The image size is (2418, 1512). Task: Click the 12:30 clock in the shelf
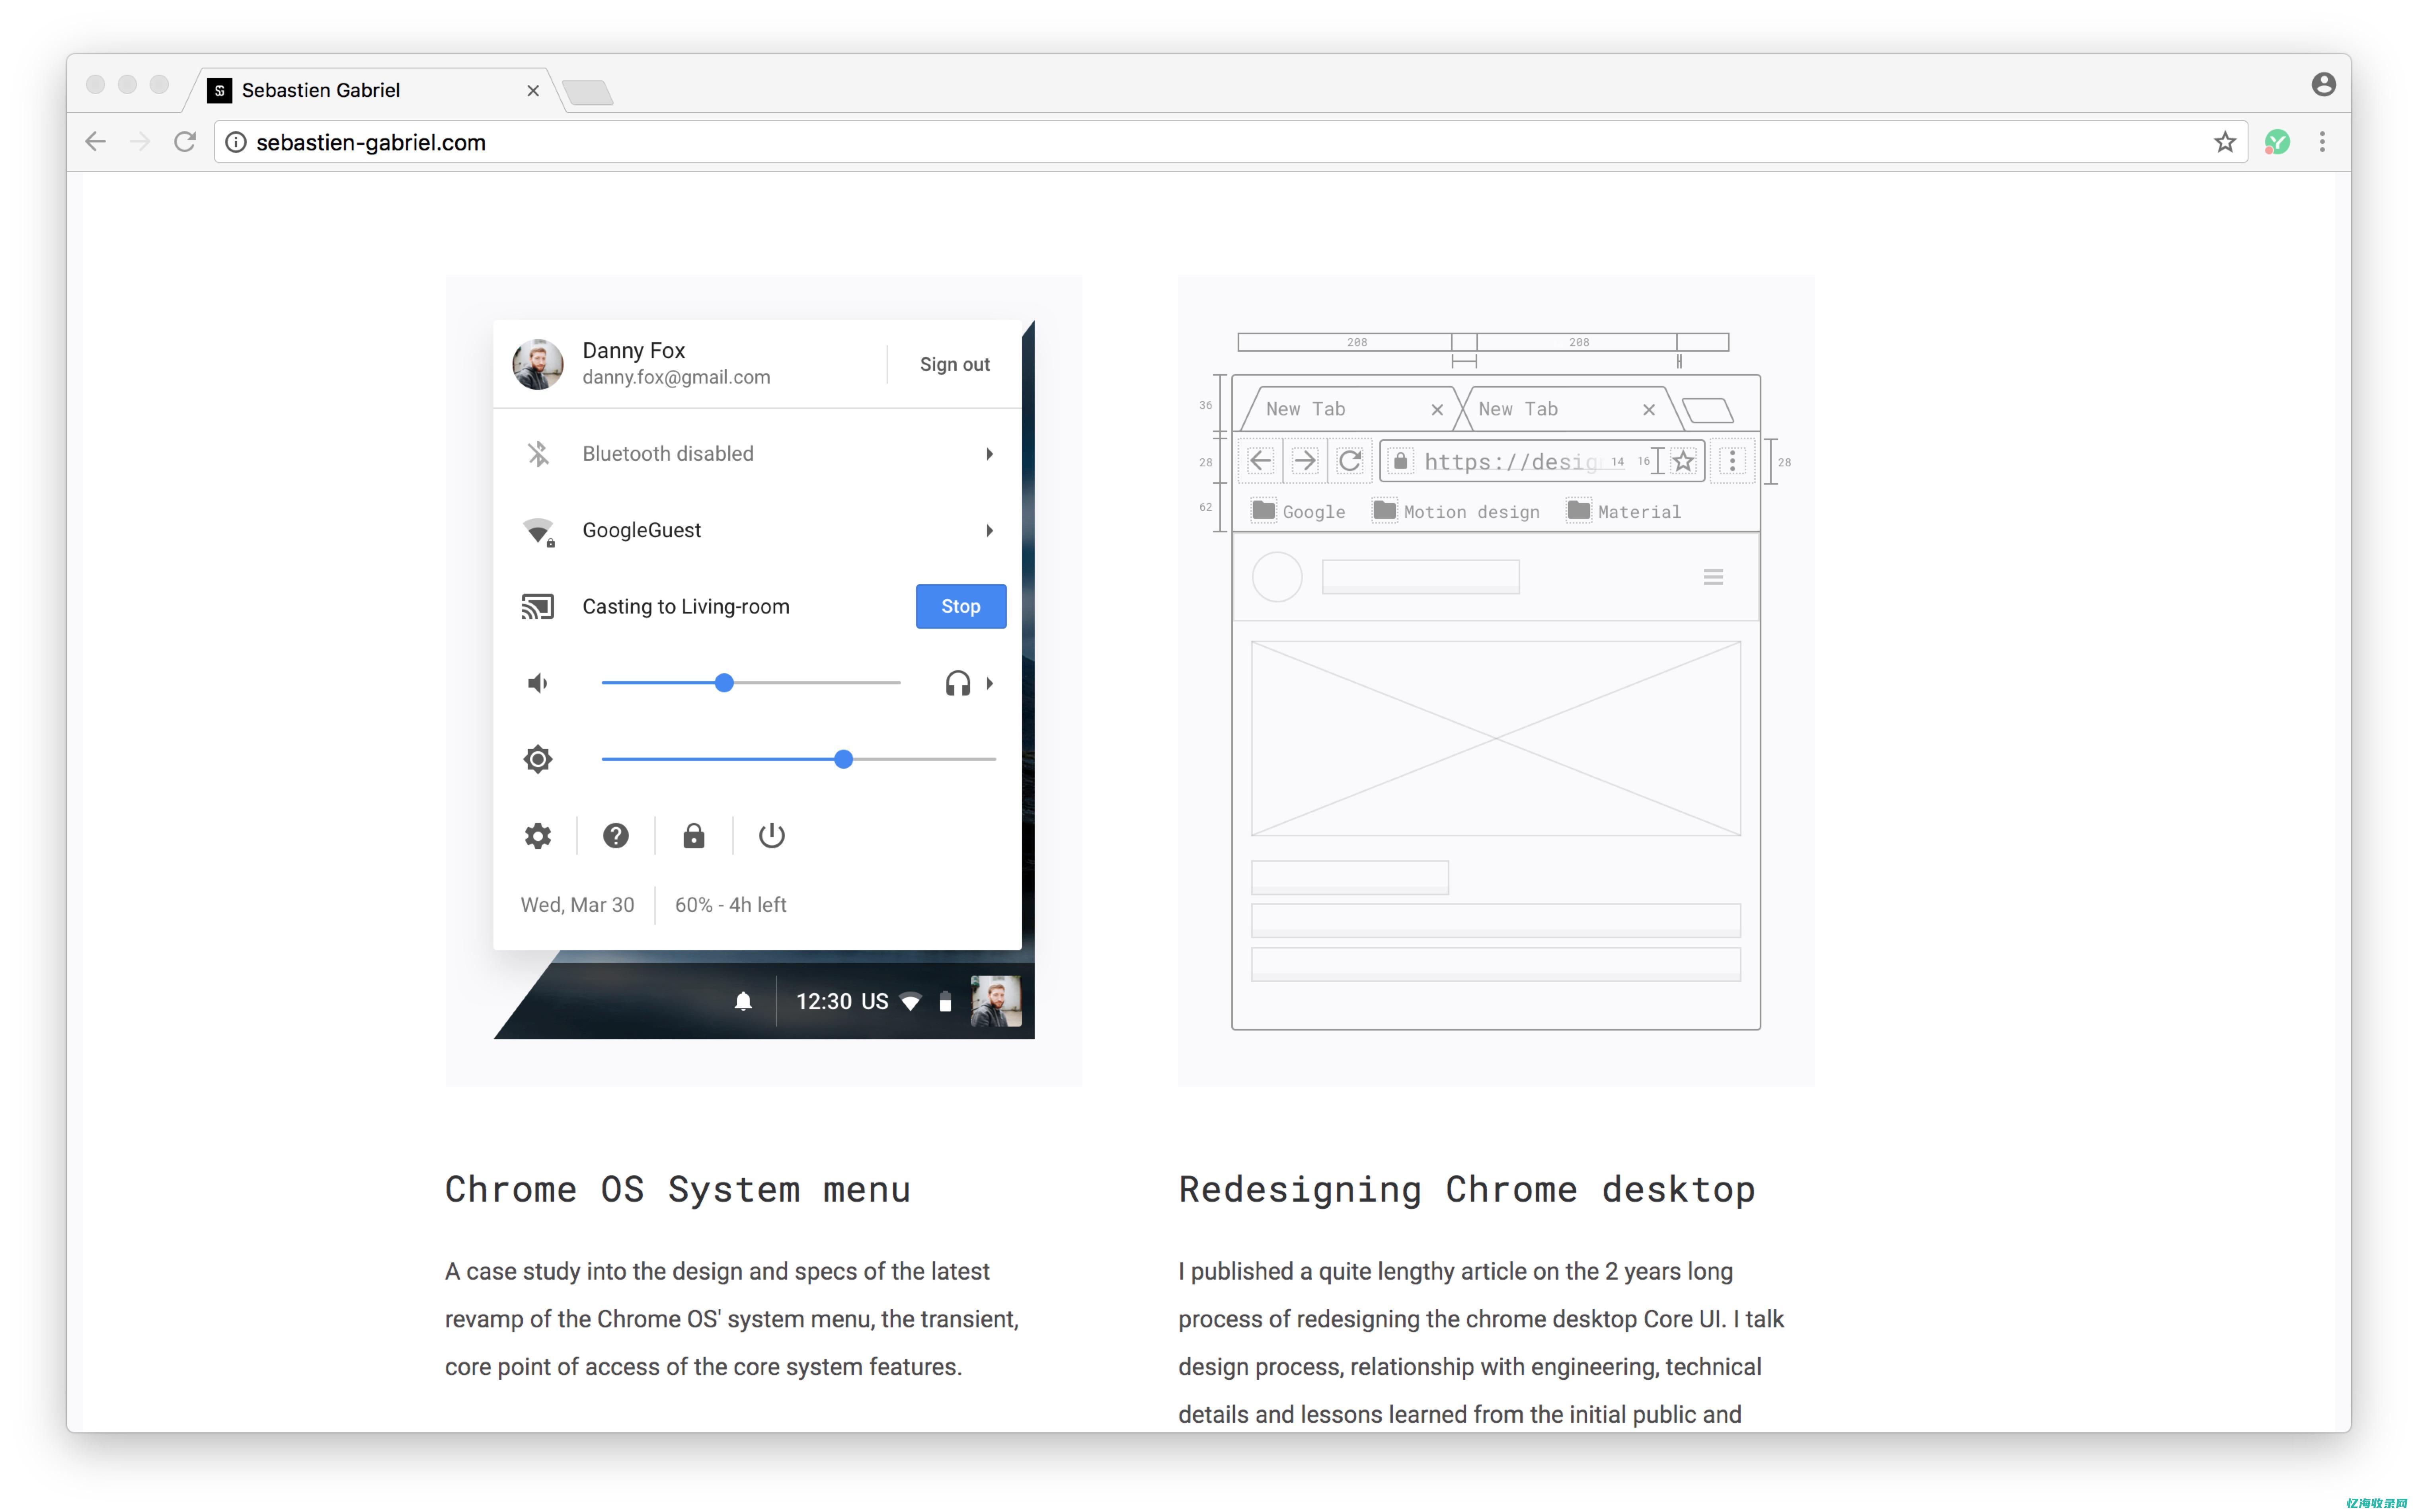[824, 1002]
